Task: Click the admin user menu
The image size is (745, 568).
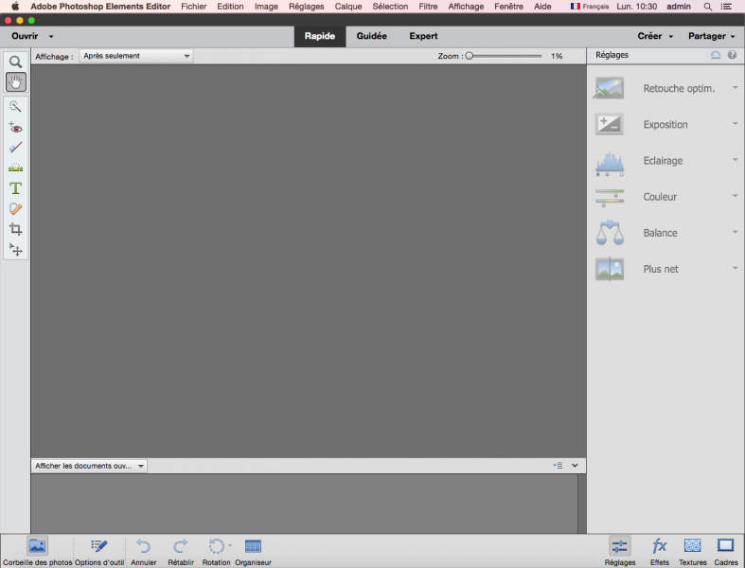Action: (679, 7)
